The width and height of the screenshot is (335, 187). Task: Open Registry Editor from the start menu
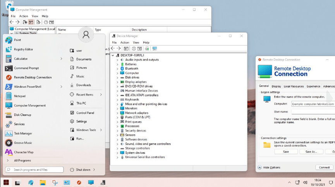click(x=23, y=49)
